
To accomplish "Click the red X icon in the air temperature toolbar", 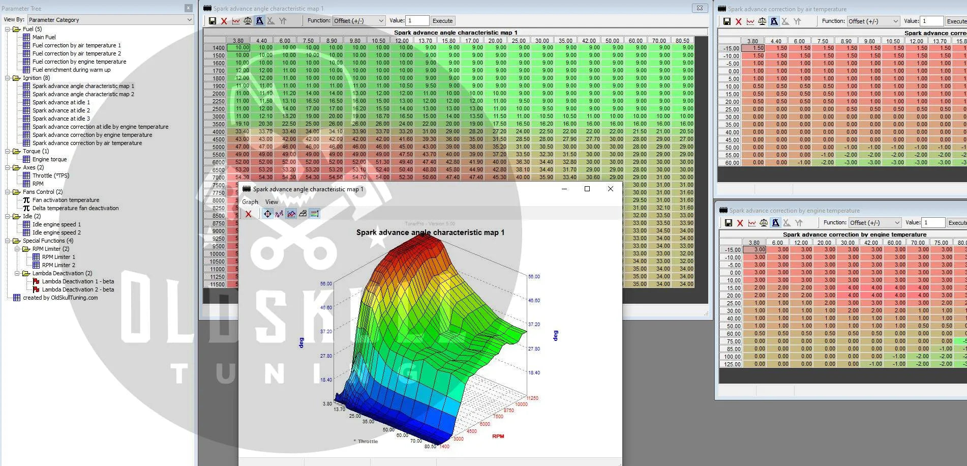I will (x=738, y=21).
